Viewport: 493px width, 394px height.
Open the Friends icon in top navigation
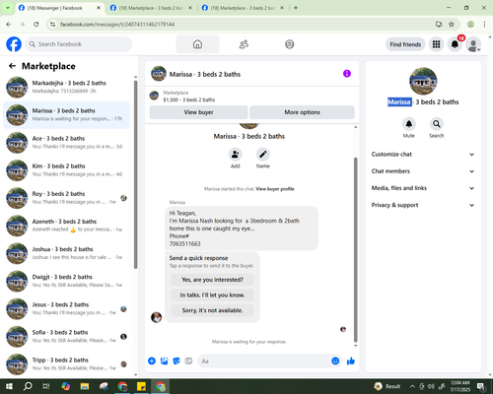pos(244,44)
